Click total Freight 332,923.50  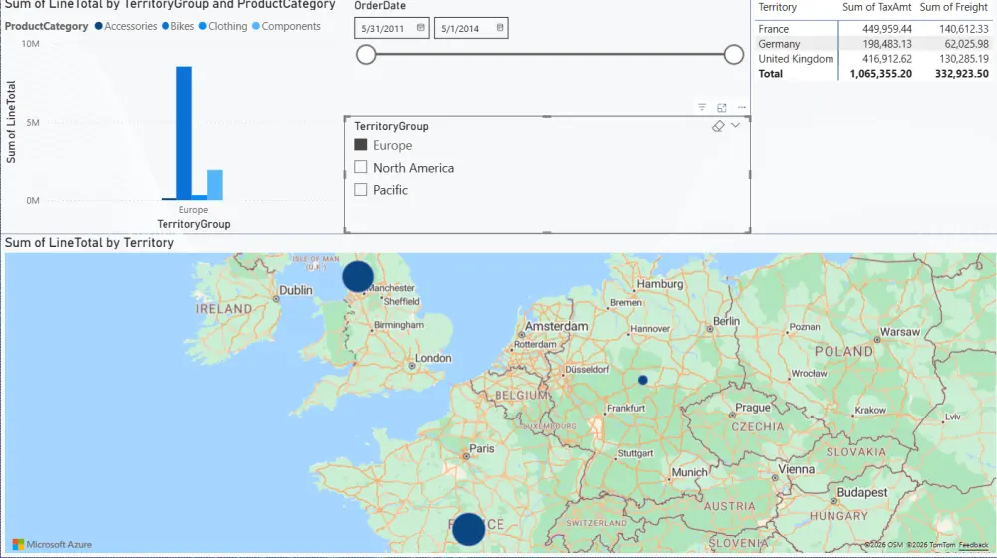point(962,73)
